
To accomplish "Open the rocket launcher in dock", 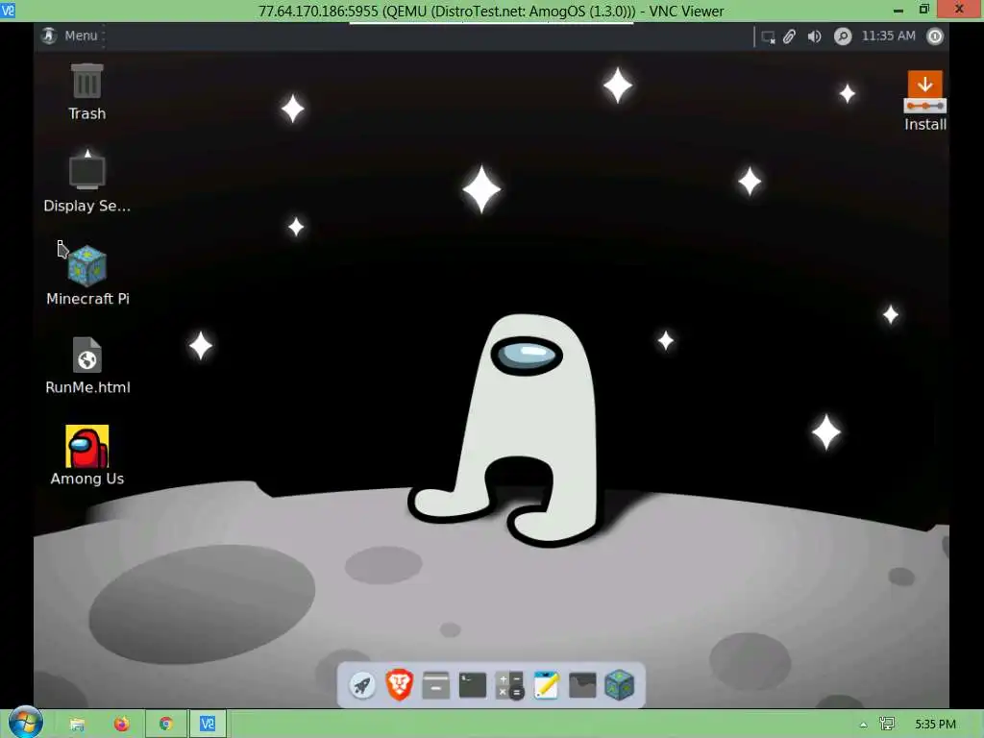I will (x=362, y=684).
